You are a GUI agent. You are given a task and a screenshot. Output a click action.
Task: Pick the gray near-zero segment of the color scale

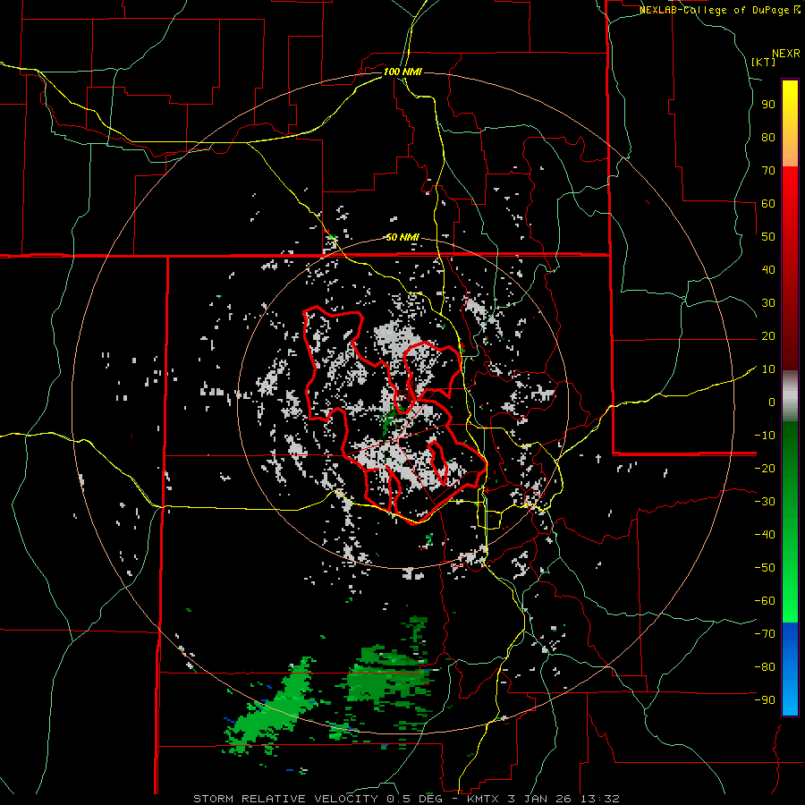790,396
